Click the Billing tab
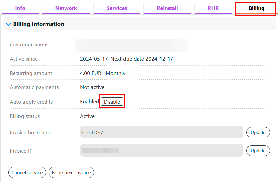The height and width of the screenshot is (182, 278). point(256,8)
